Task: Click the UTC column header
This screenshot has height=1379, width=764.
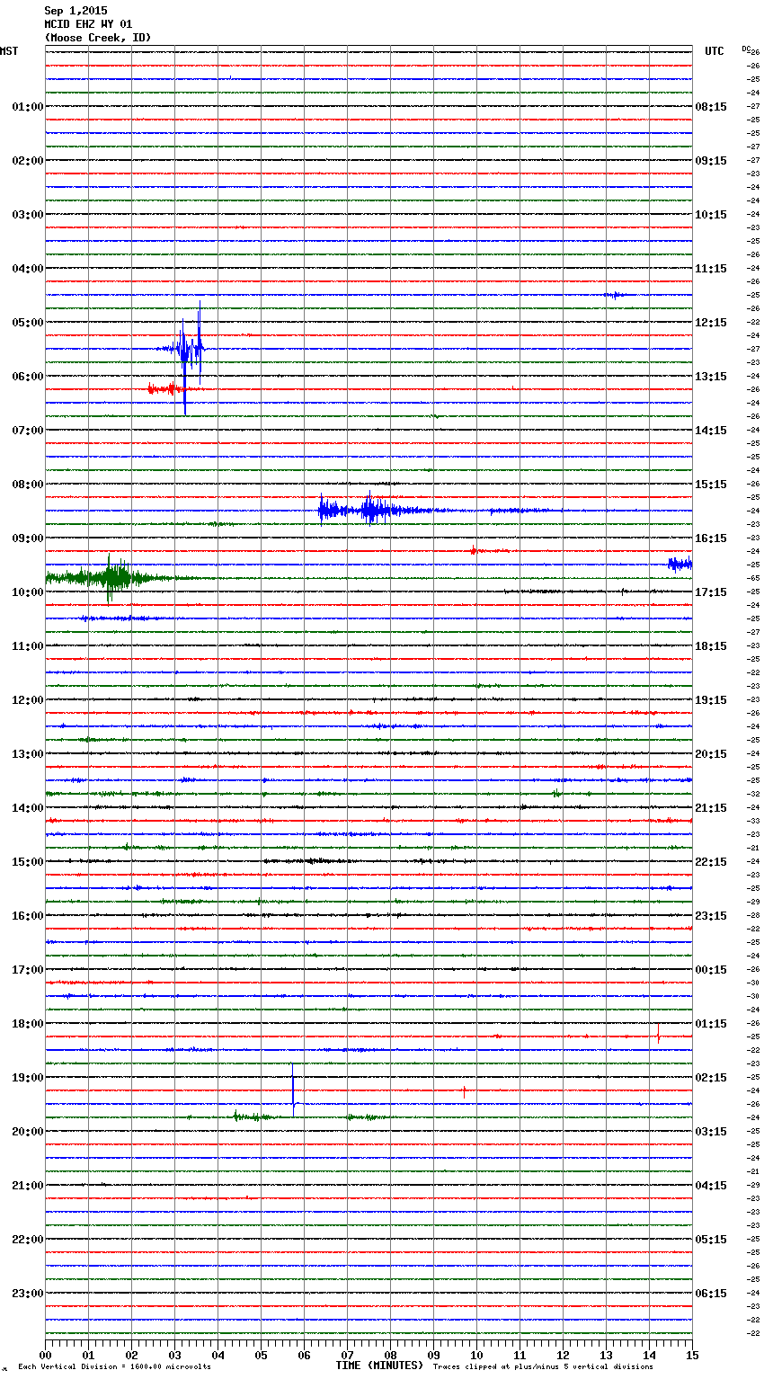Action: tap(714, 51)
